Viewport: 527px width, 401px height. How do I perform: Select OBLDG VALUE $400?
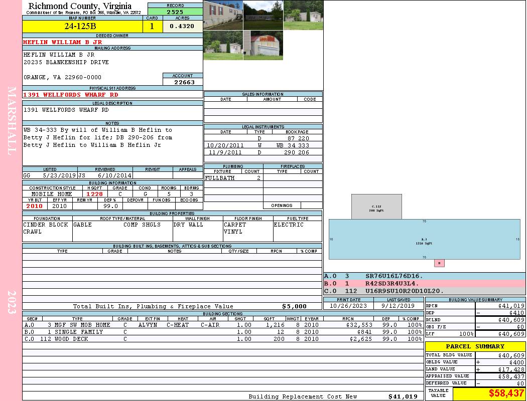[x=516, y=362]
